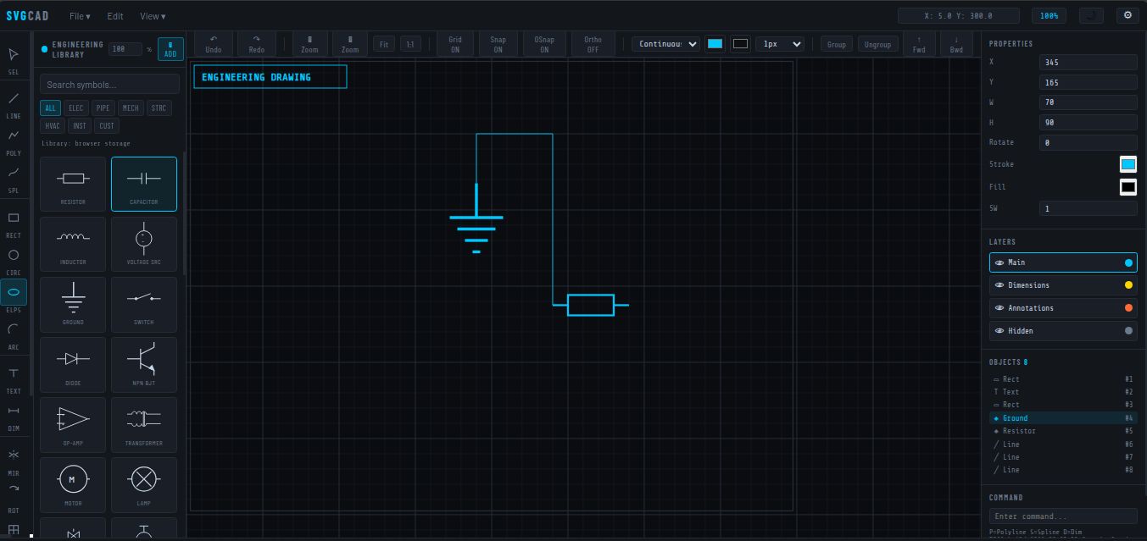Click the Redo button
1147x541 pixels.
(257, 44)
